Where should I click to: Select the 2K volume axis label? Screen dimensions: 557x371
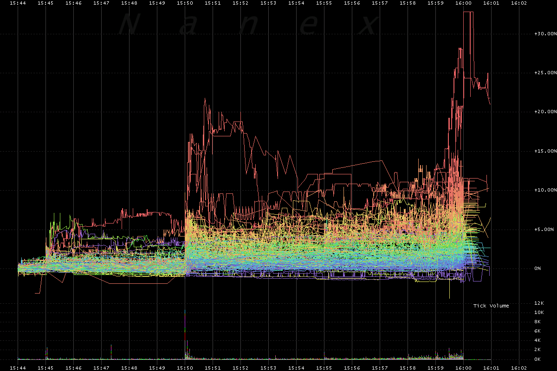click(x=538, y=350)
